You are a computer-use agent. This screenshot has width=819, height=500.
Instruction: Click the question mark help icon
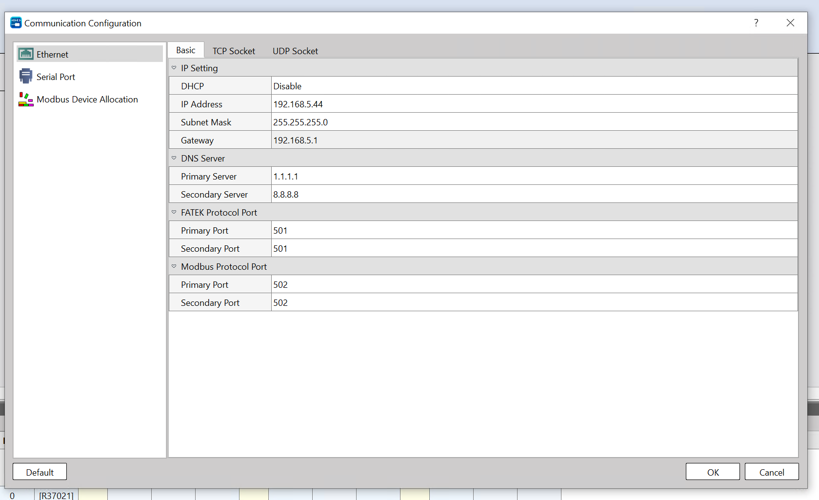click(756, 23)
